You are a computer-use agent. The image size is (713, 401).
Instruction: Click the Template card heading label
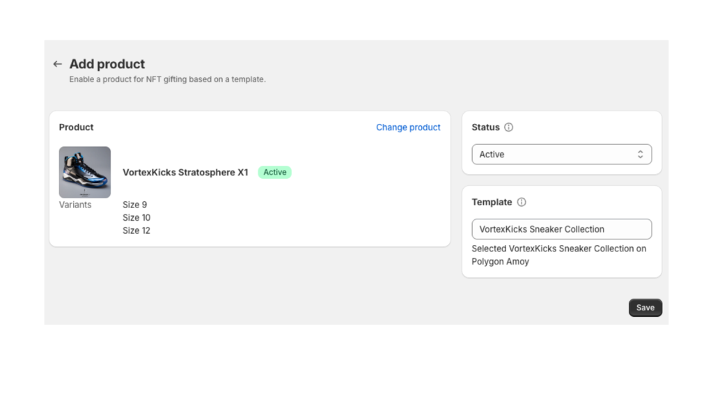tap(492, 202)
